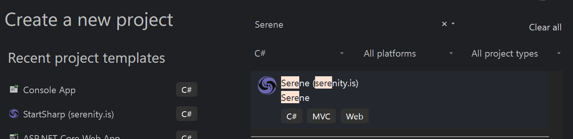
Task: Click the C# tag under Serene template
Action: pyautogui.click(x=292, y=116)
